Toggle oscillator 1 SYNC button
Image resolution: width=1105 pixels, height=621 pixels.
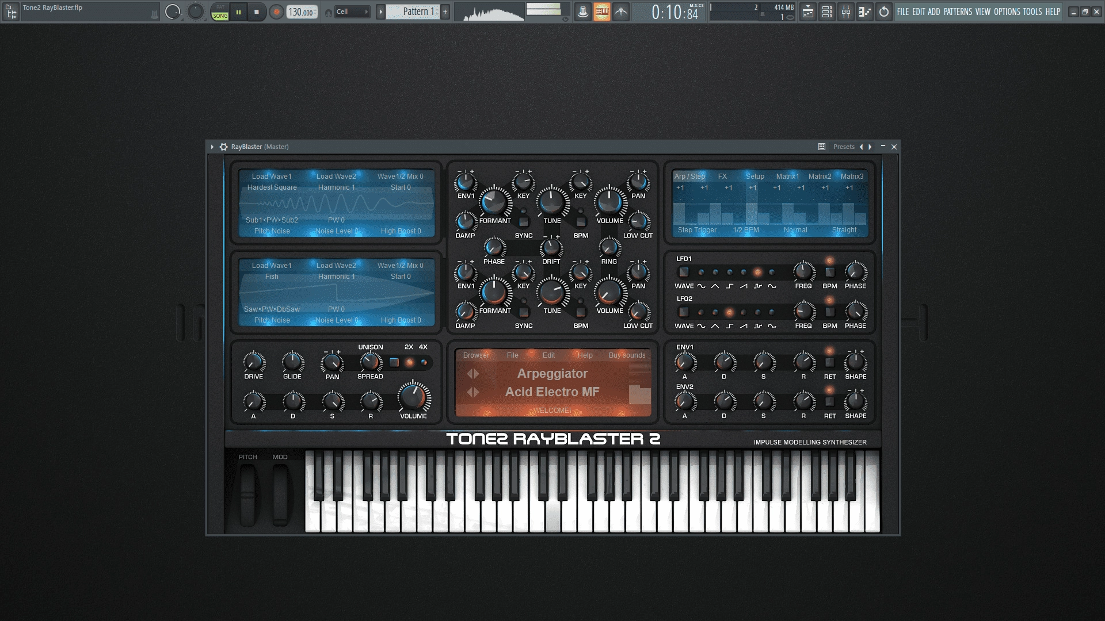click(524, 221)
